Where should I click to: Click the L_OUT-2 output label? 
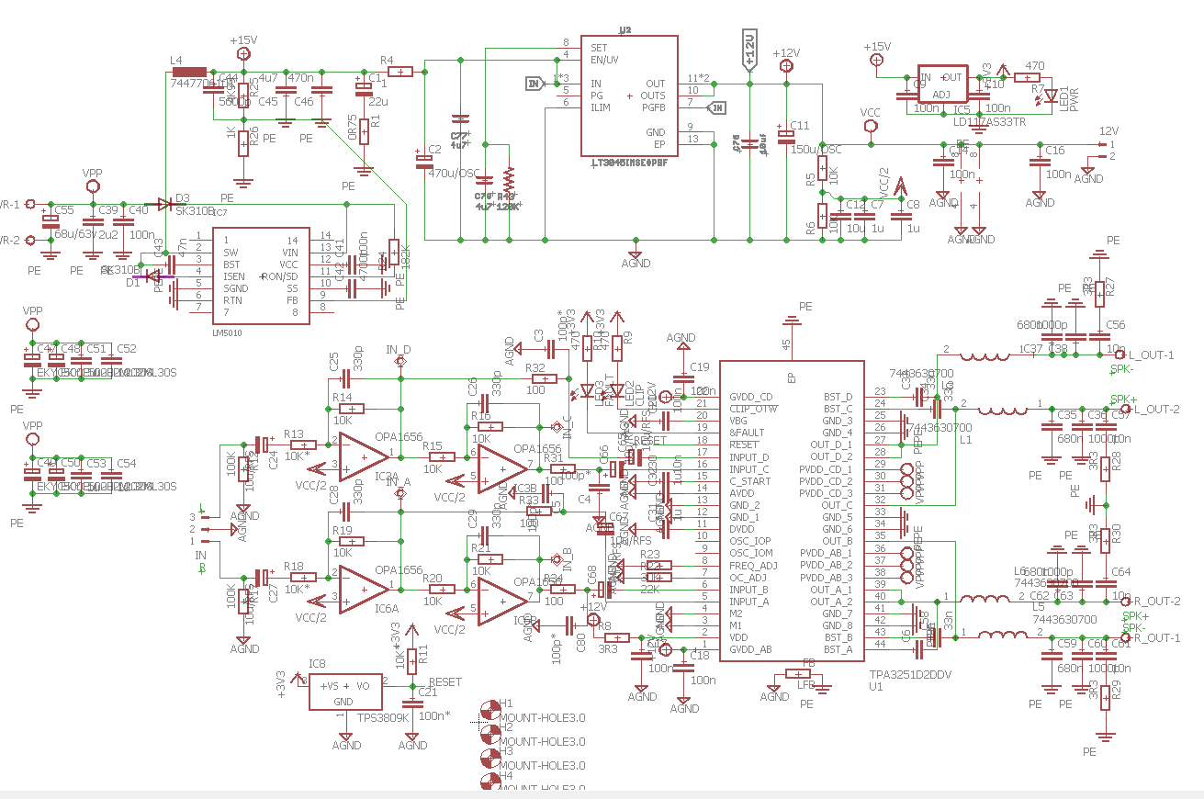tap(1157, 409)
